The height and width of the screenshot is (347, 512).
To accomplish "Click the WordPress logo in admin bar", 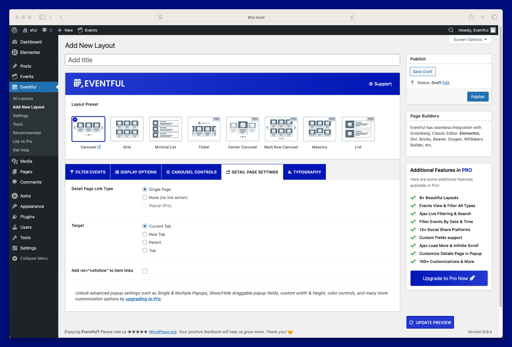I will pyautogui.click(x=14, y=30).
